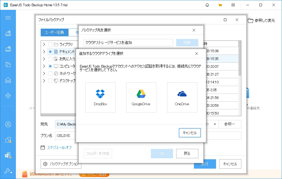Expand the コンピュータ tree node
The image size is (282, 179).
(44, 66)
